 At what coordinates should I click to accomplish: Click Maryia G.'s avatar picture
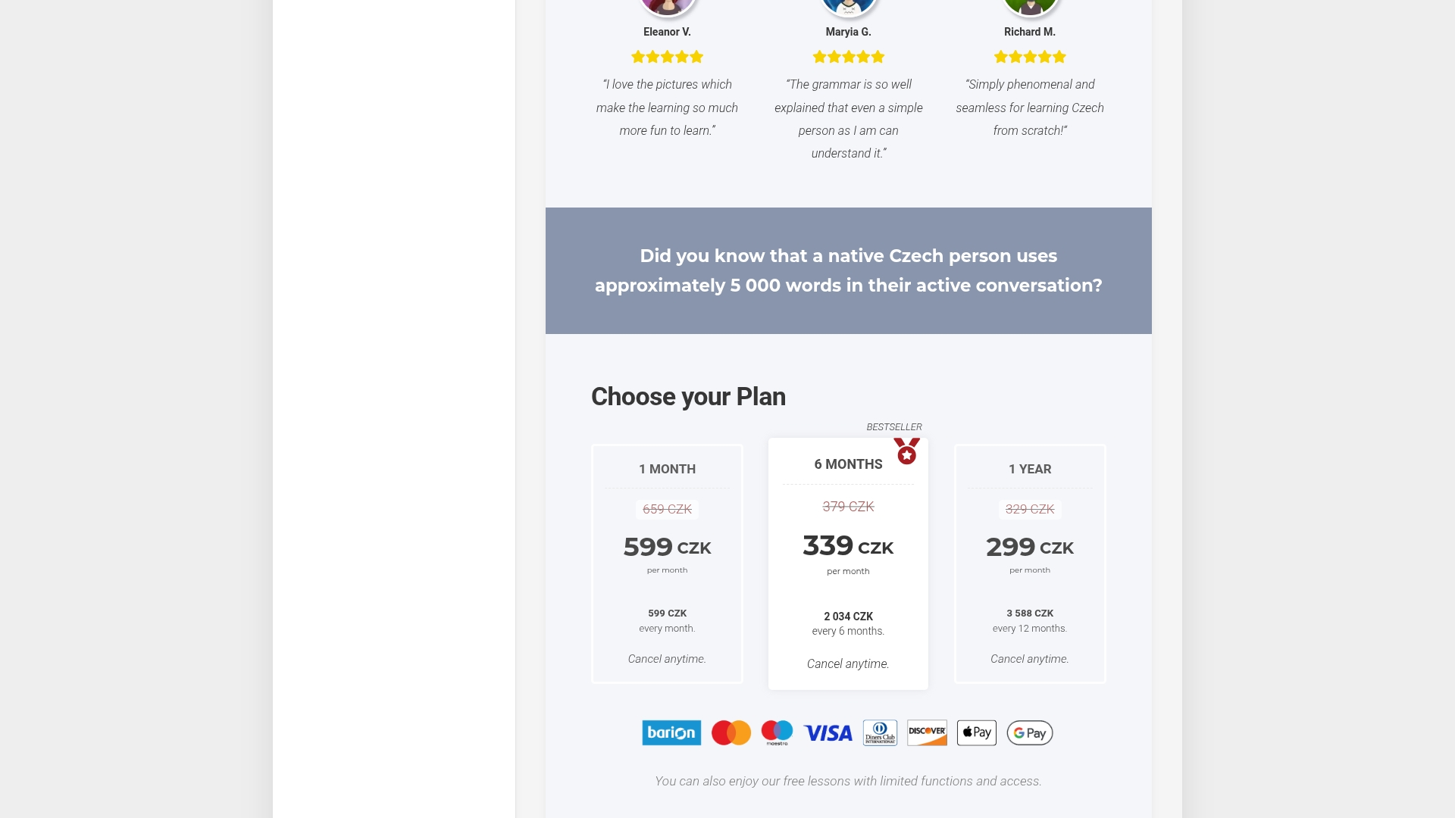tap(849, 6)
